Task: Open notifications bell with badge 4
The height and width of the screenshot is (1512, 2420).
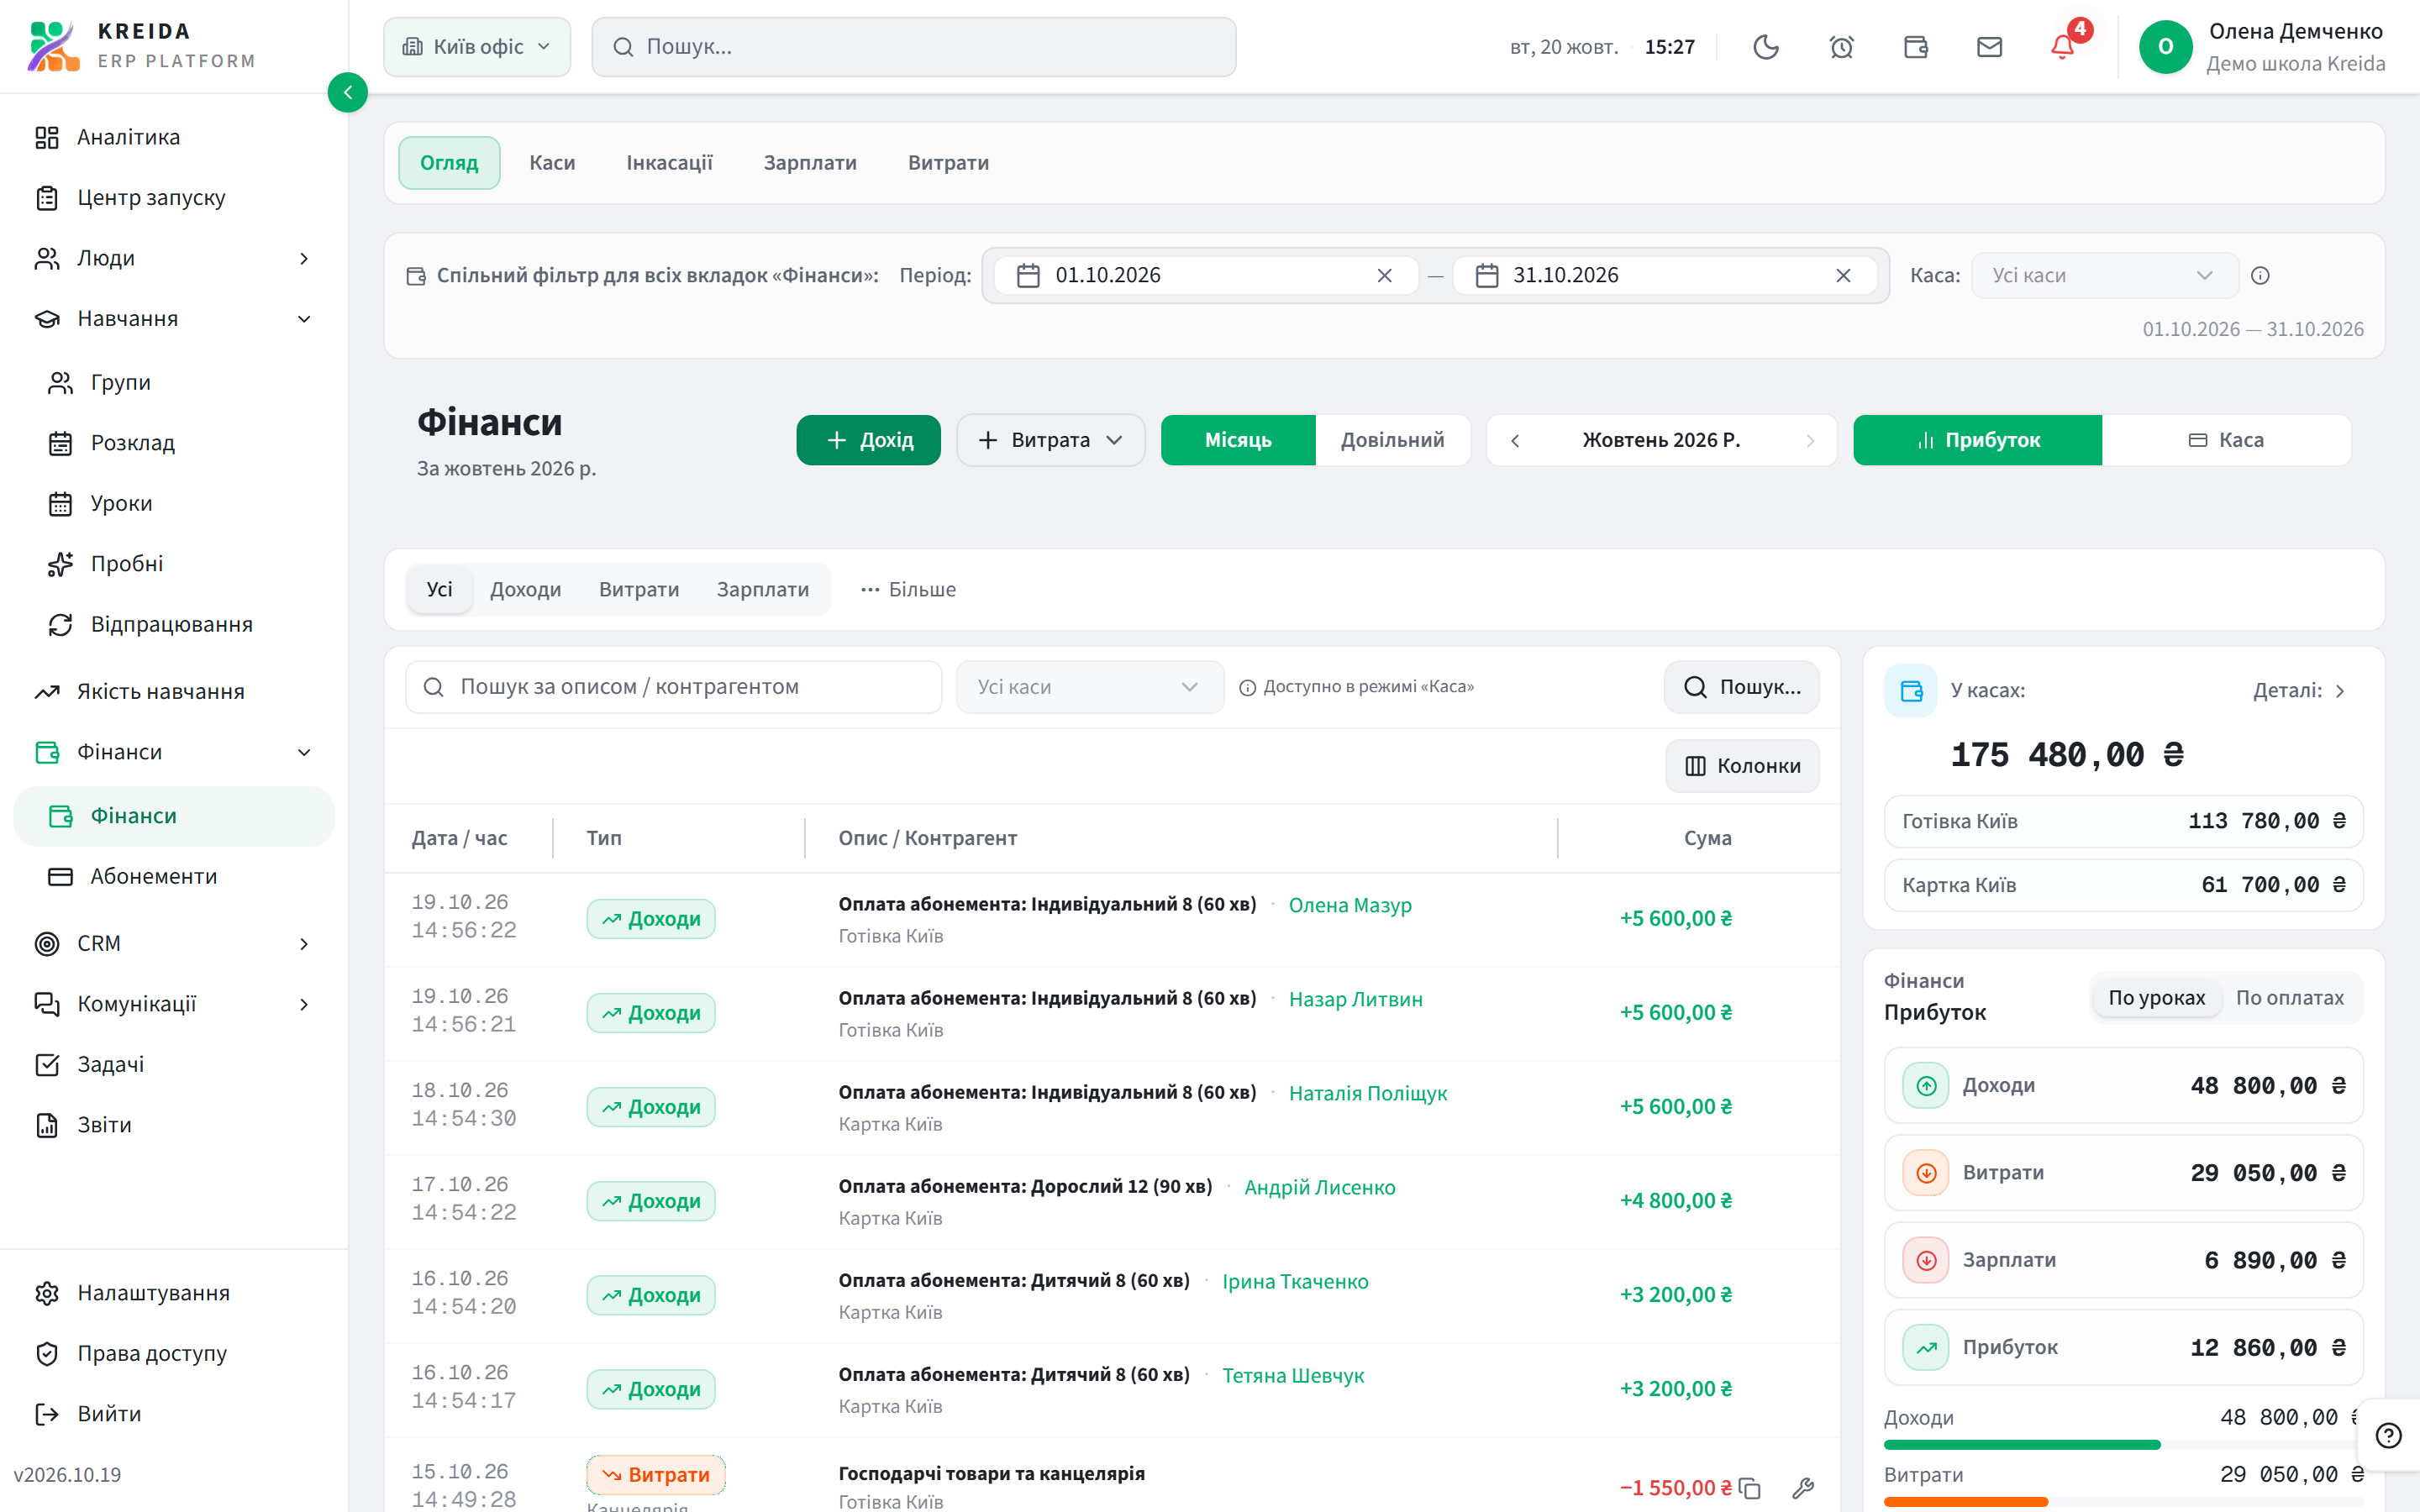Action: pos(2063,47)
